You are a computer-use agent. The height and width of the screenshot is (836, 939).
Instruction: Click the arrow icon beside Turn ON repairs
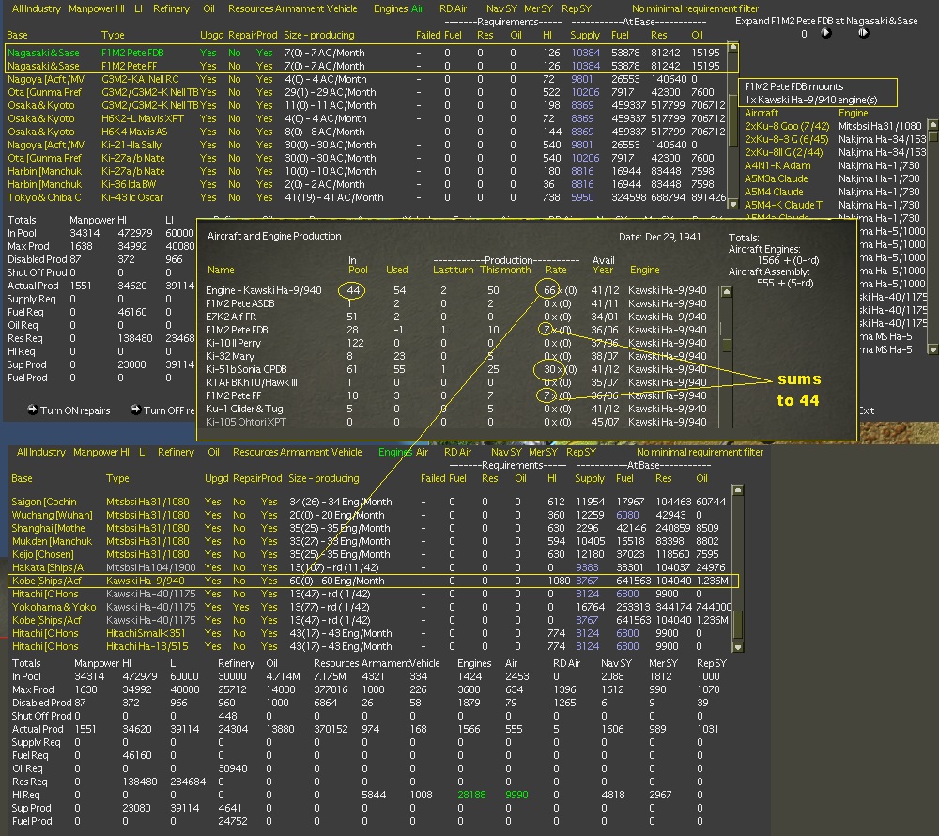pos(33,410)
